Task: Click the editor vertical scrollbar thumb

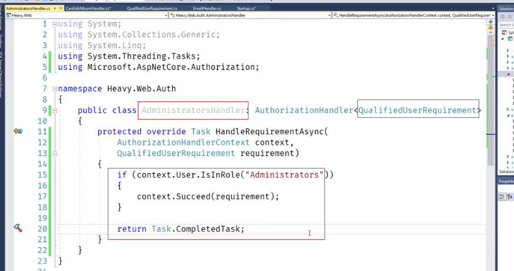Action: coord(490,100)
